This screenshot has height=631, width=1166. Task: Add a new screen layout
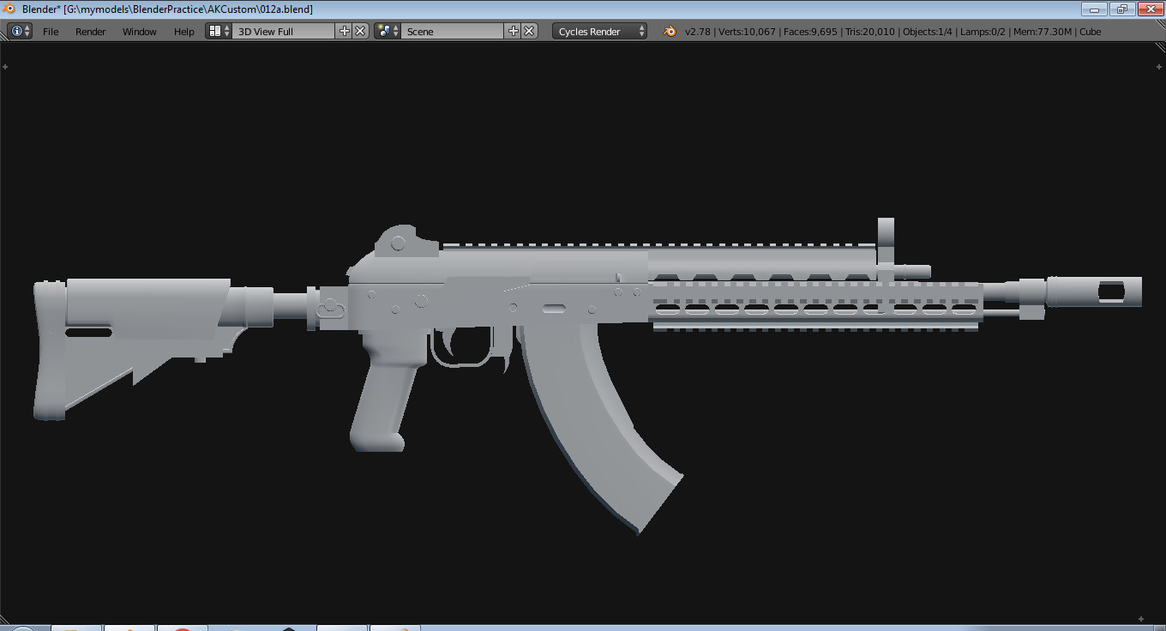345,31
